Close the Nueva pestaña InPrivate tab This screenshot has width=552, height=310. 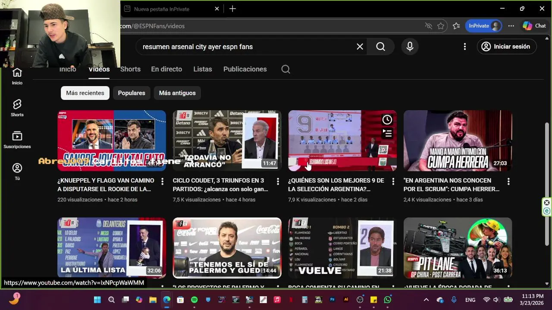point(217,9)
